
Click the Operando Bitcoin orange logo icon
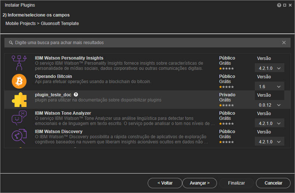coord(19,81)
